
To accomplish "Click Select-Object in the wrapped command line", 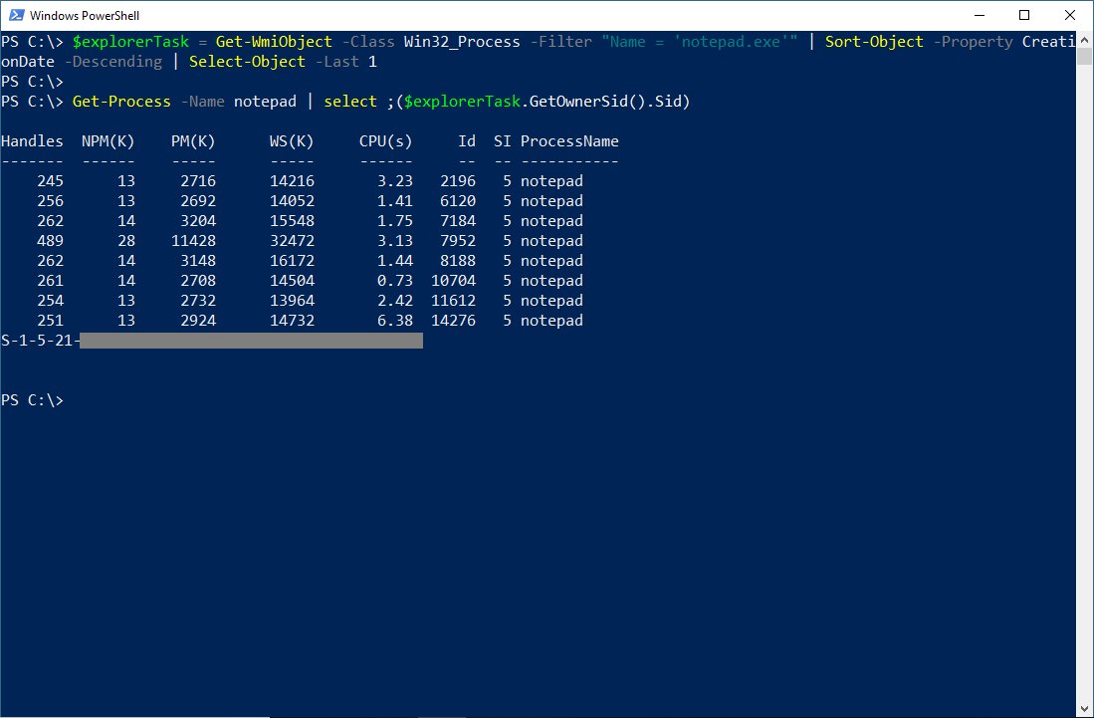I will coord(247,62).
